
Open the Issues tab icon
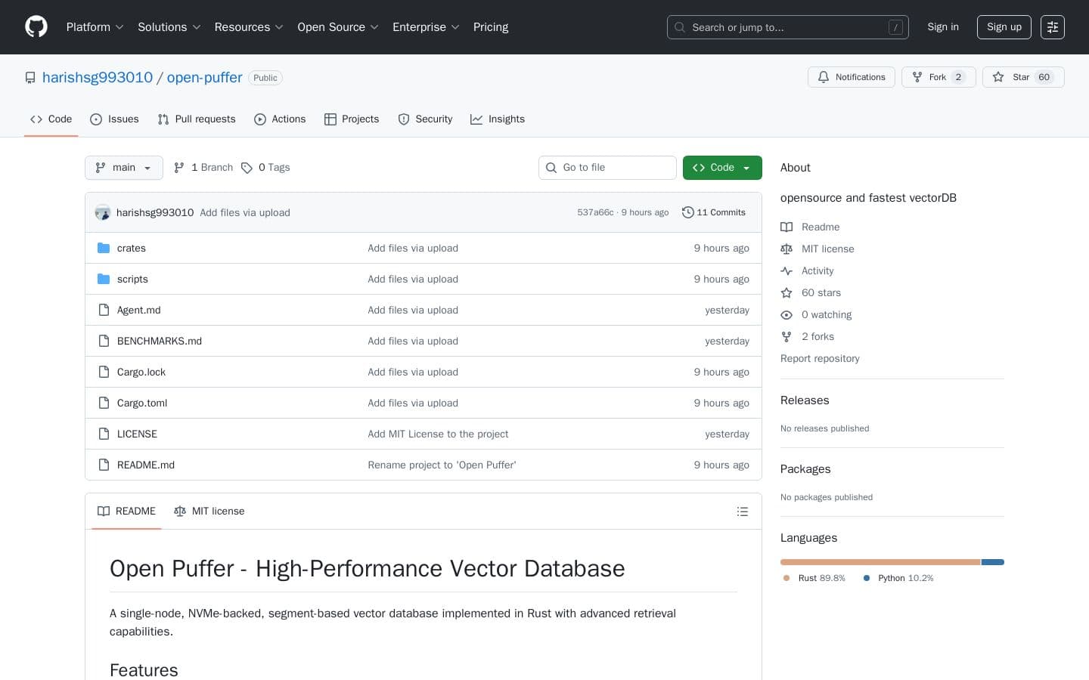(x=97, y=119)
